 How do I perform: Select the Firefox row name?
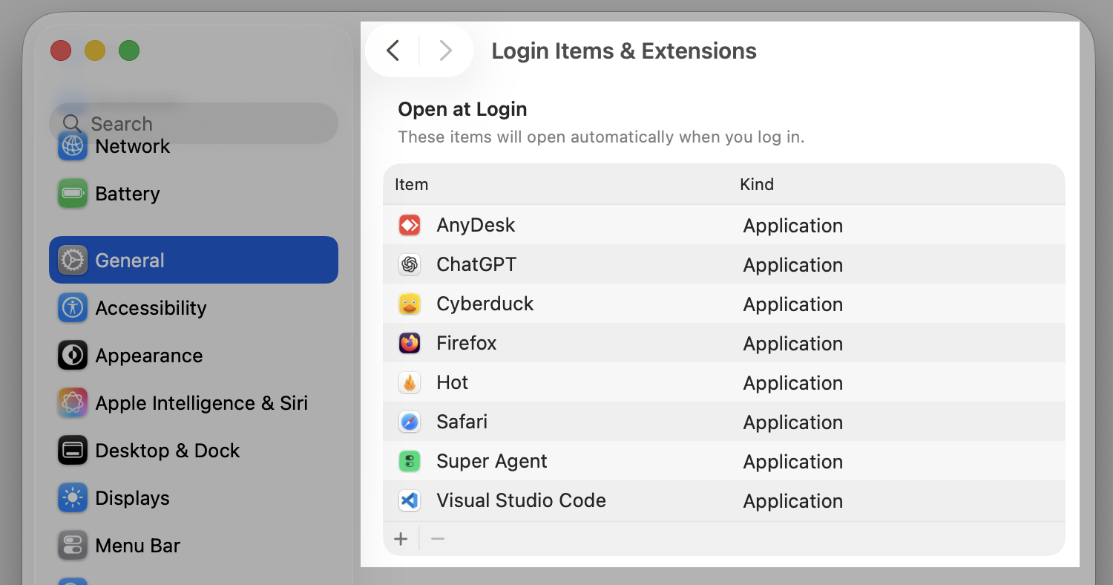467,343
